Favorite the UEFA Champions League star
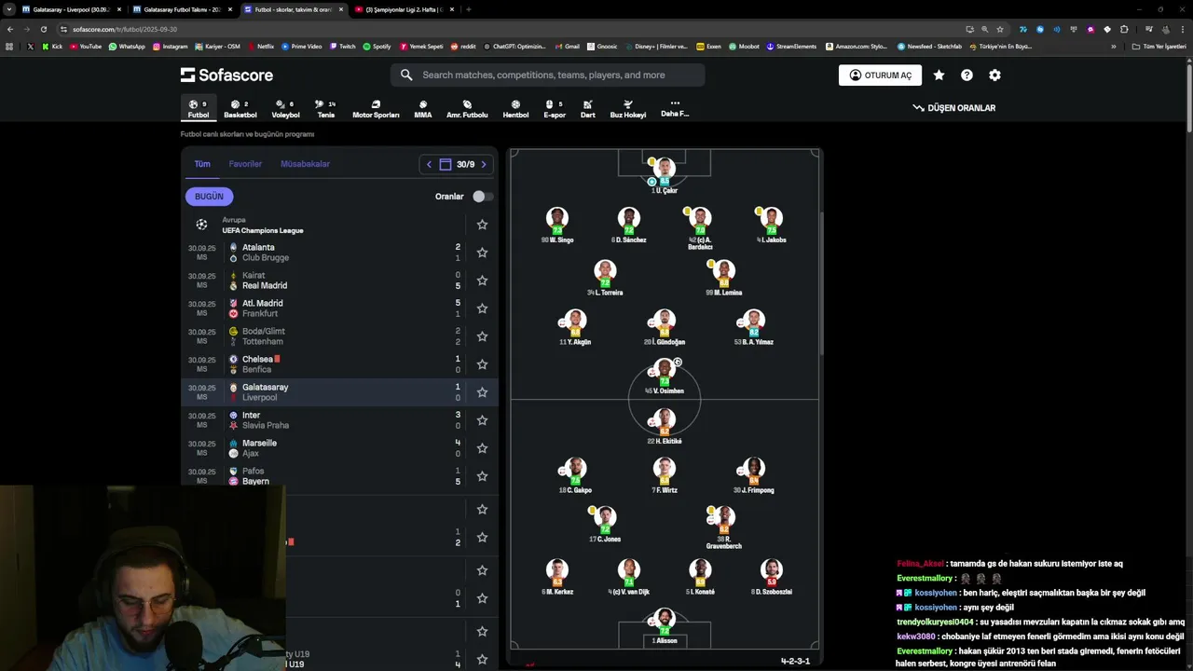 click(x=482, y=225)
